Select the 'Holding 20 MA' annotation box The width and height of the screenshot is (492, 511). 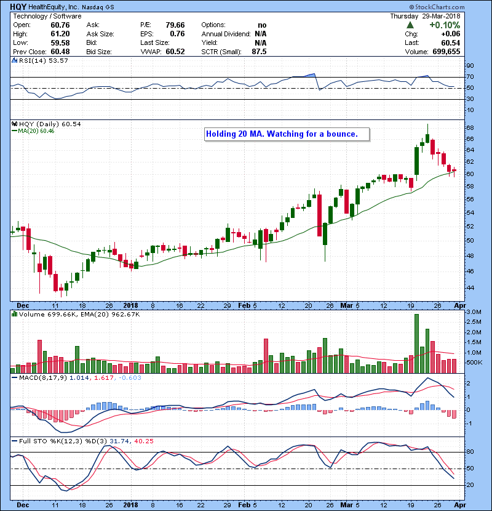(287, 134)
